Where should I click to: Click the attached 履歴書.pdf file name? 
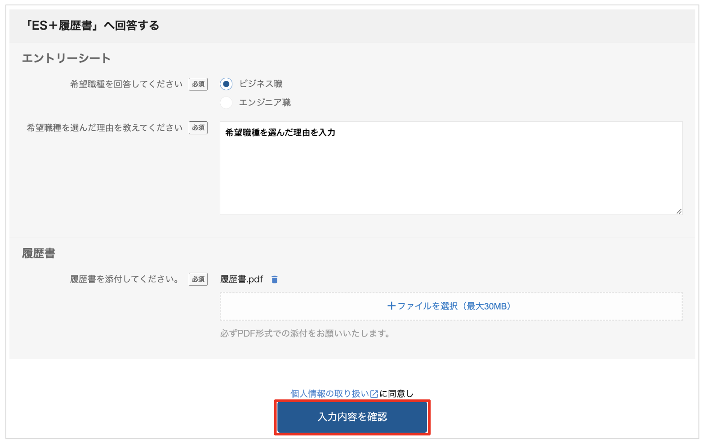click(242, 279)
